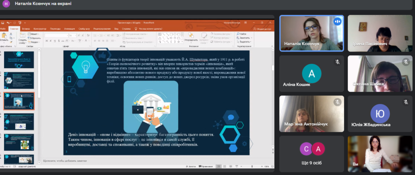Expand the Макет layout dropdown
Image resolution: width=415 pixels, height=175 pixels.
point(33,34)
